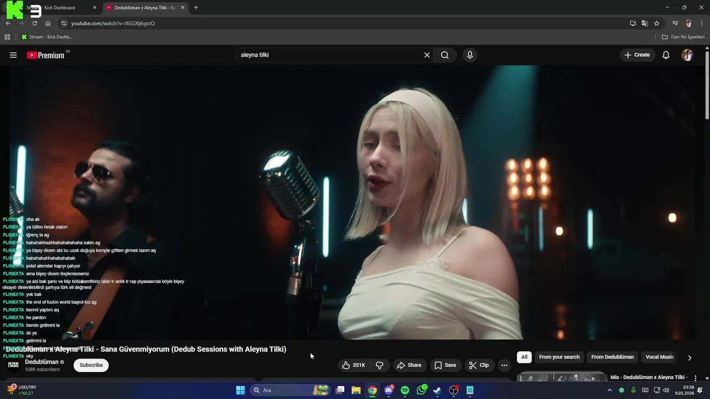Open Stream - Kick Dashboard bookmark
The height and width of the screenshot is (399, 710).
coord(47,37)
